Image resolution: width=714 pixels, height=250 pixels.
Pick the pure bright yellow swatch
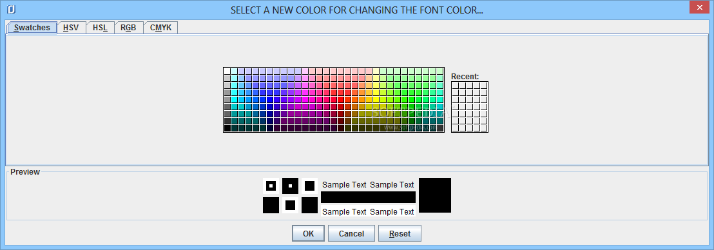[x=376, y=100]
